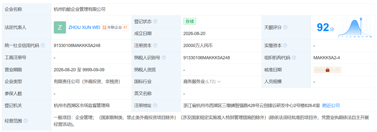Click help icon next to 组织机构代码
377x132 pixels.
[294, 57]
